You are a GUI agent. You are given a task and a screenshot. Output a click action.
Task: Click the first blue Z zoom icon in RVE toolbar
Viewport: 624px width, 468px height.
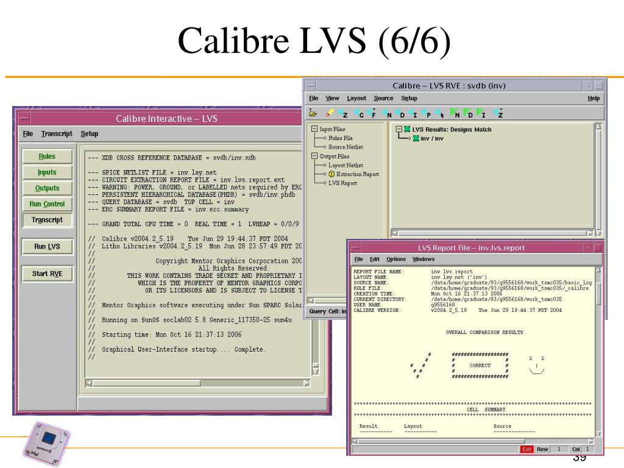[343, 114]
